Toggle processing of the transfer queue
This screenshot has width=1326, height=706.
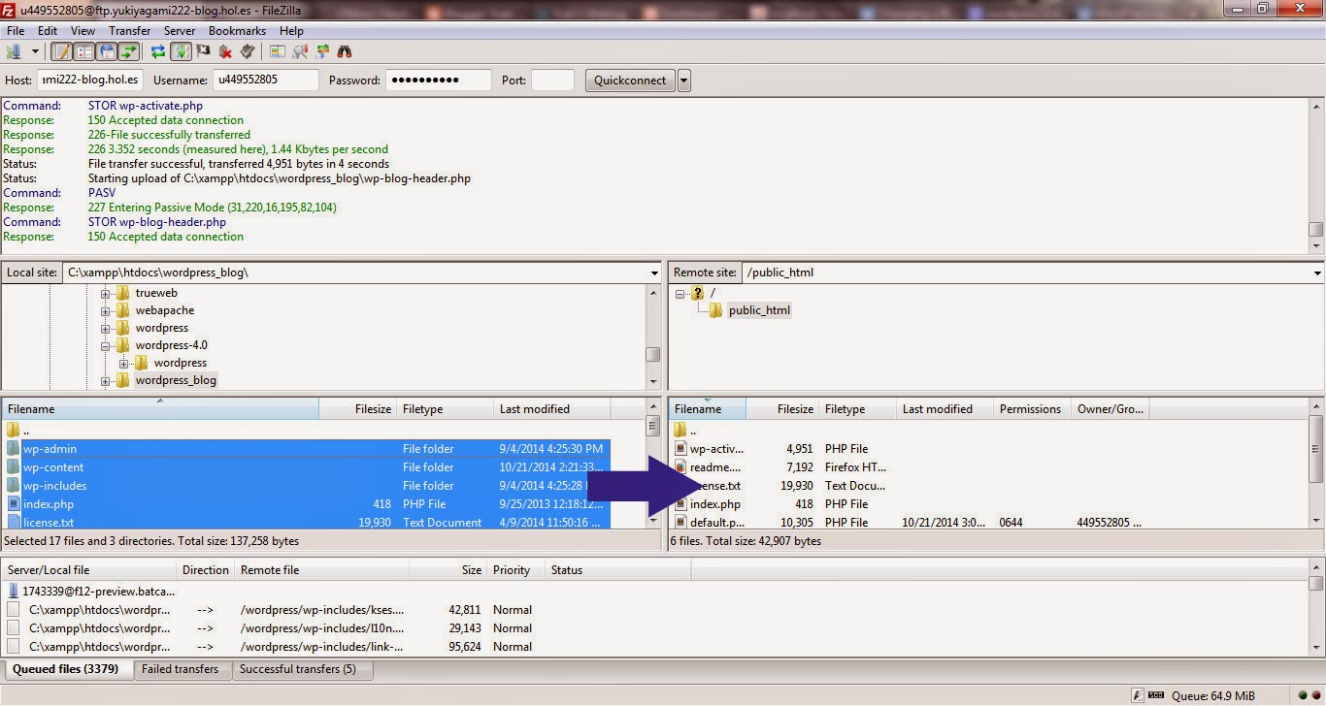coord(181,51)
